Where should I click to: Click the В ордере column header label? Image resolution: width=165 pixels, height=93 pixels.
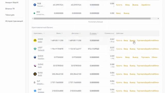click(x=93, y=33)
